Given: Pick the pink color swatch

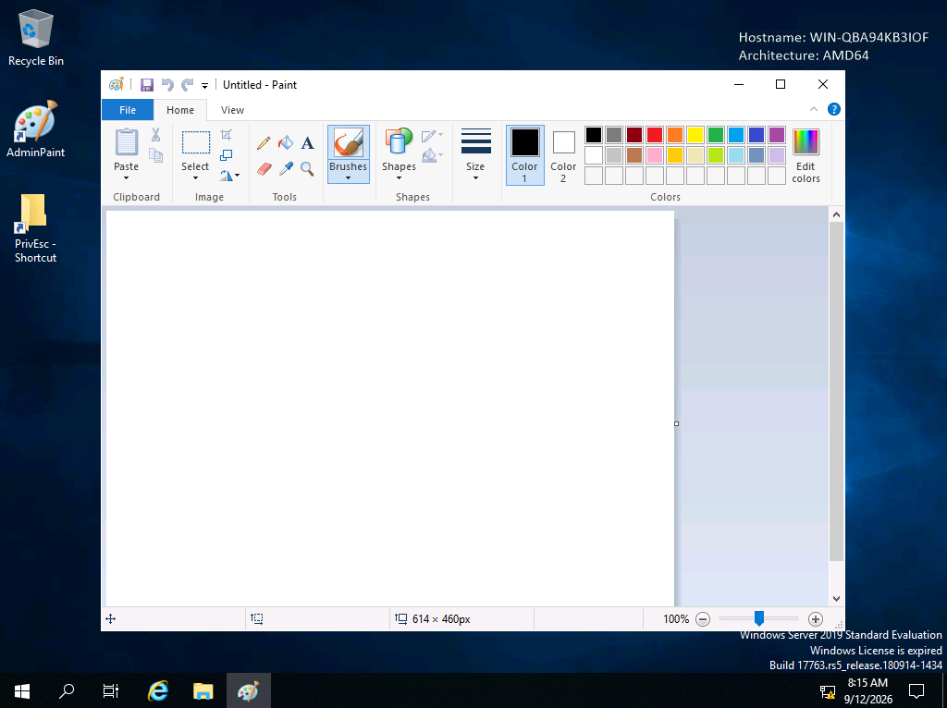Looking at the screenshot, I should (655, 155).
